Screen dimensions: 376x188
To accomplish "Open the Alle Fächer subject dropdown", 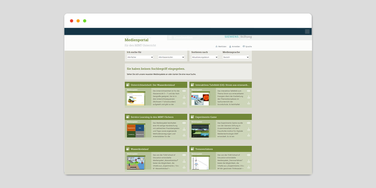I will click(140, 57).
